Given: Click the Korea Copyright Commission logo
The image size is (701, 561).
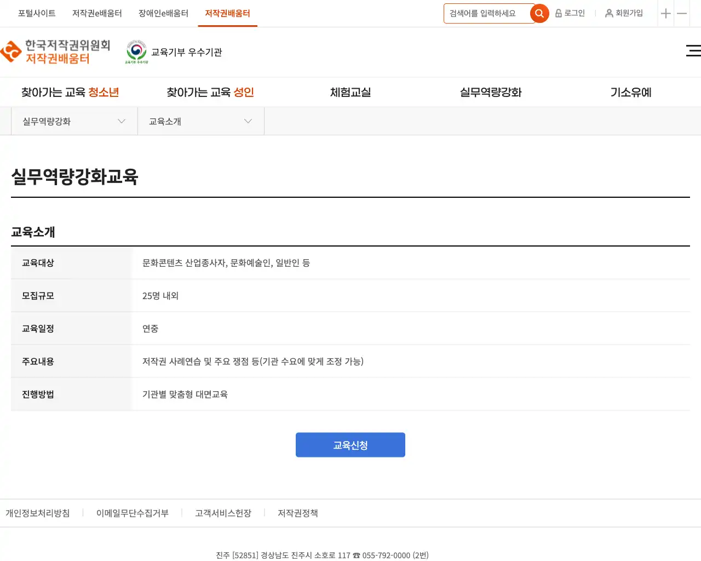Looking at the screenshot, I should [x=55, y=52].
